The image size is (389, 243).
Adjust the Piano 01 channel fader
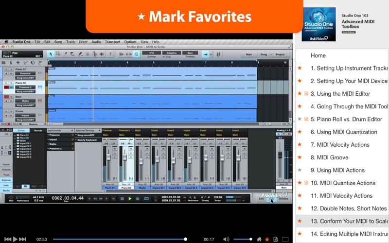(x=108, y=157)
